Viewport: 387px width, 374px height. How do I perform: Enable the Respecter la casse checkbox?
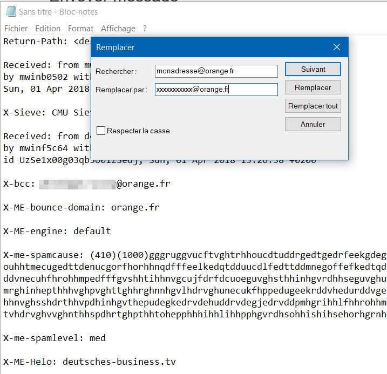[x=101, y=131]
